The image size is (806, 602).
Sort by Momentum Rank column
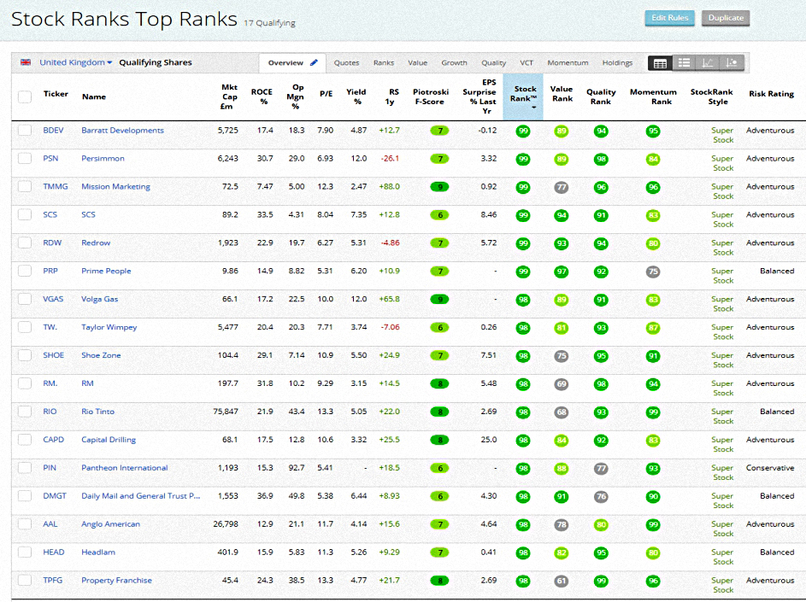pyautogui.click(x=653, y=96)
